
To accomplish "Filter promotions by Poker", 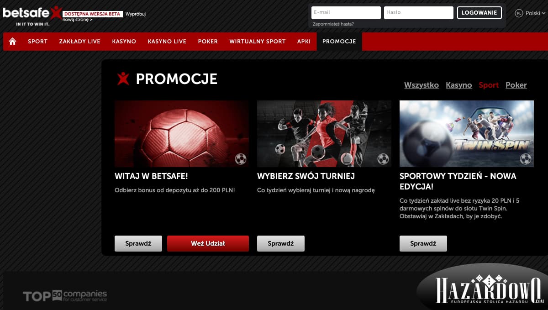I will point(516,85).
